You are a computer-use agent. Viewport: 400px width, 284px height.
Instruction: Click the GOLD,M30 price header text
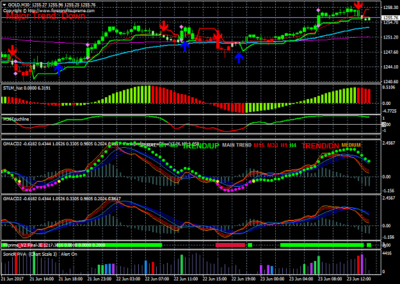[x=52, y=5]
